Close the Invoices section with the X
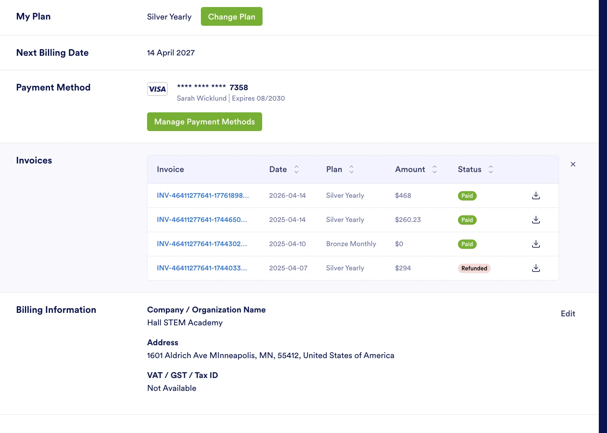This screenshot has width=607, height=433. pos(573,164)
